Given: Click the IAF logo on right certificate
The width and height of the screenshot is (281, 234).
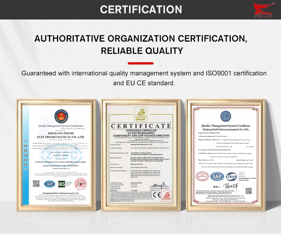Looking at the screenshot, I should click(217, 177).
